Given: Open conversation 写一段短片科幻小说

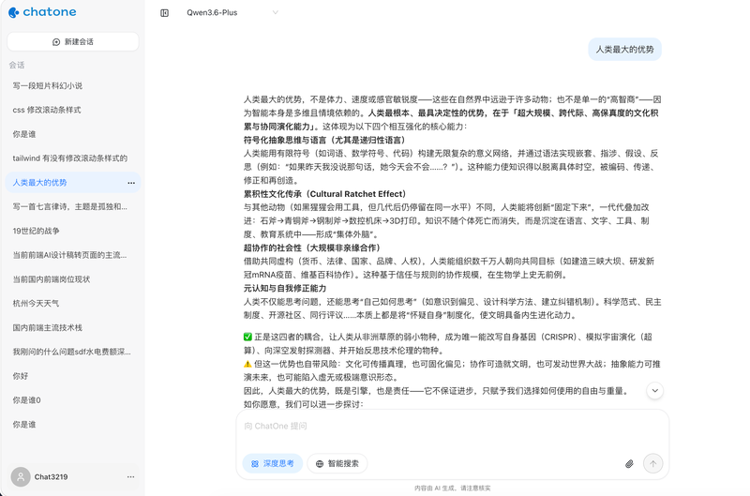Looking at the screenshot, I should (73, 85).
